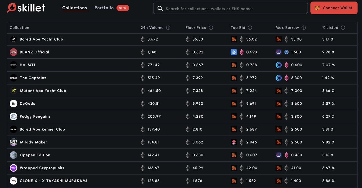Sort by % Listed header
This screenshot has width=362, height=188.
point(330,28)
